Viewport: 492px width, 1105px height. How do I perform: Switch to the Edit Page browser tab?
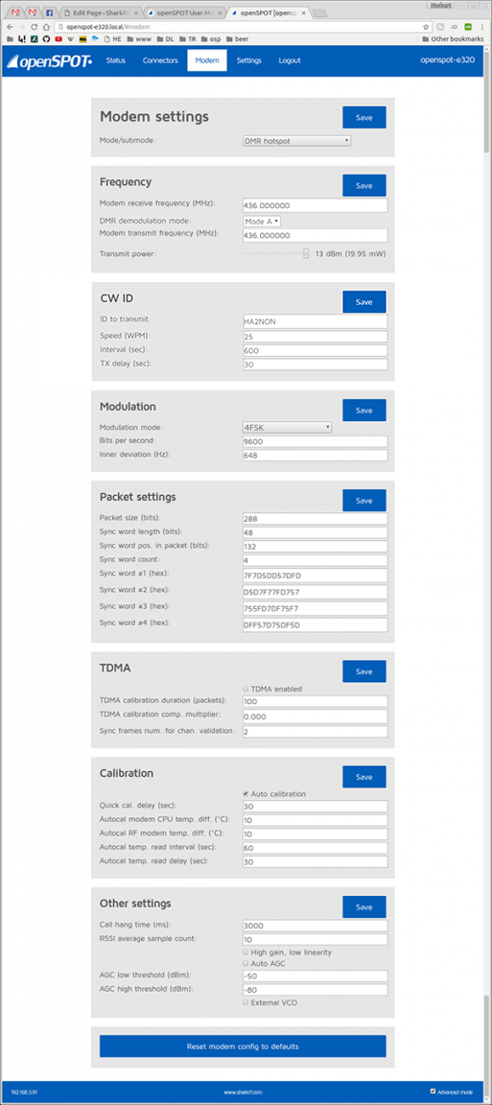[x=100, y=12]
